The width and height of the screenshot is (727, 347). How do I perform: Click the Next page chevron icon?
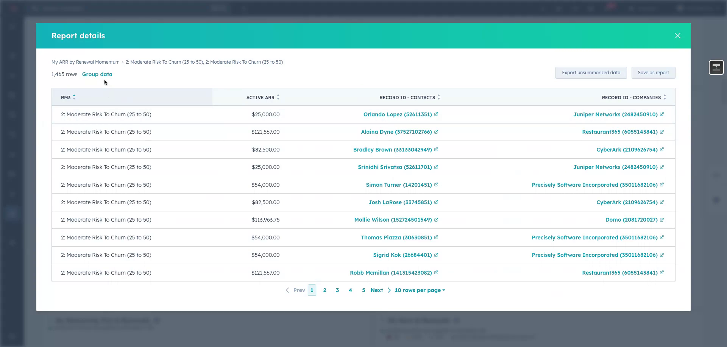[x=389, y=290]
